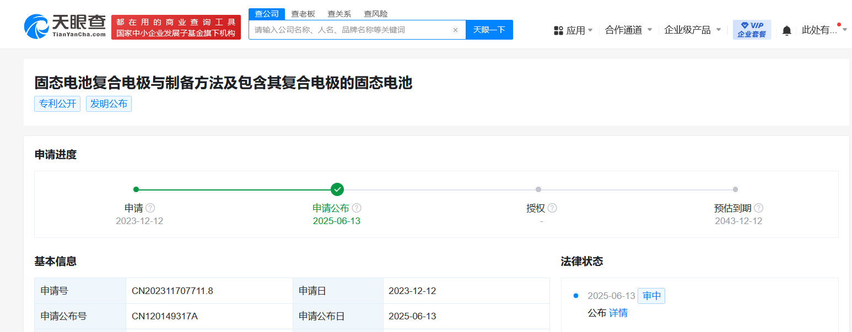The height and width of the screenshot is (332, 852).
Task: Click the 专利公开 tag
Action: (57, 104)
